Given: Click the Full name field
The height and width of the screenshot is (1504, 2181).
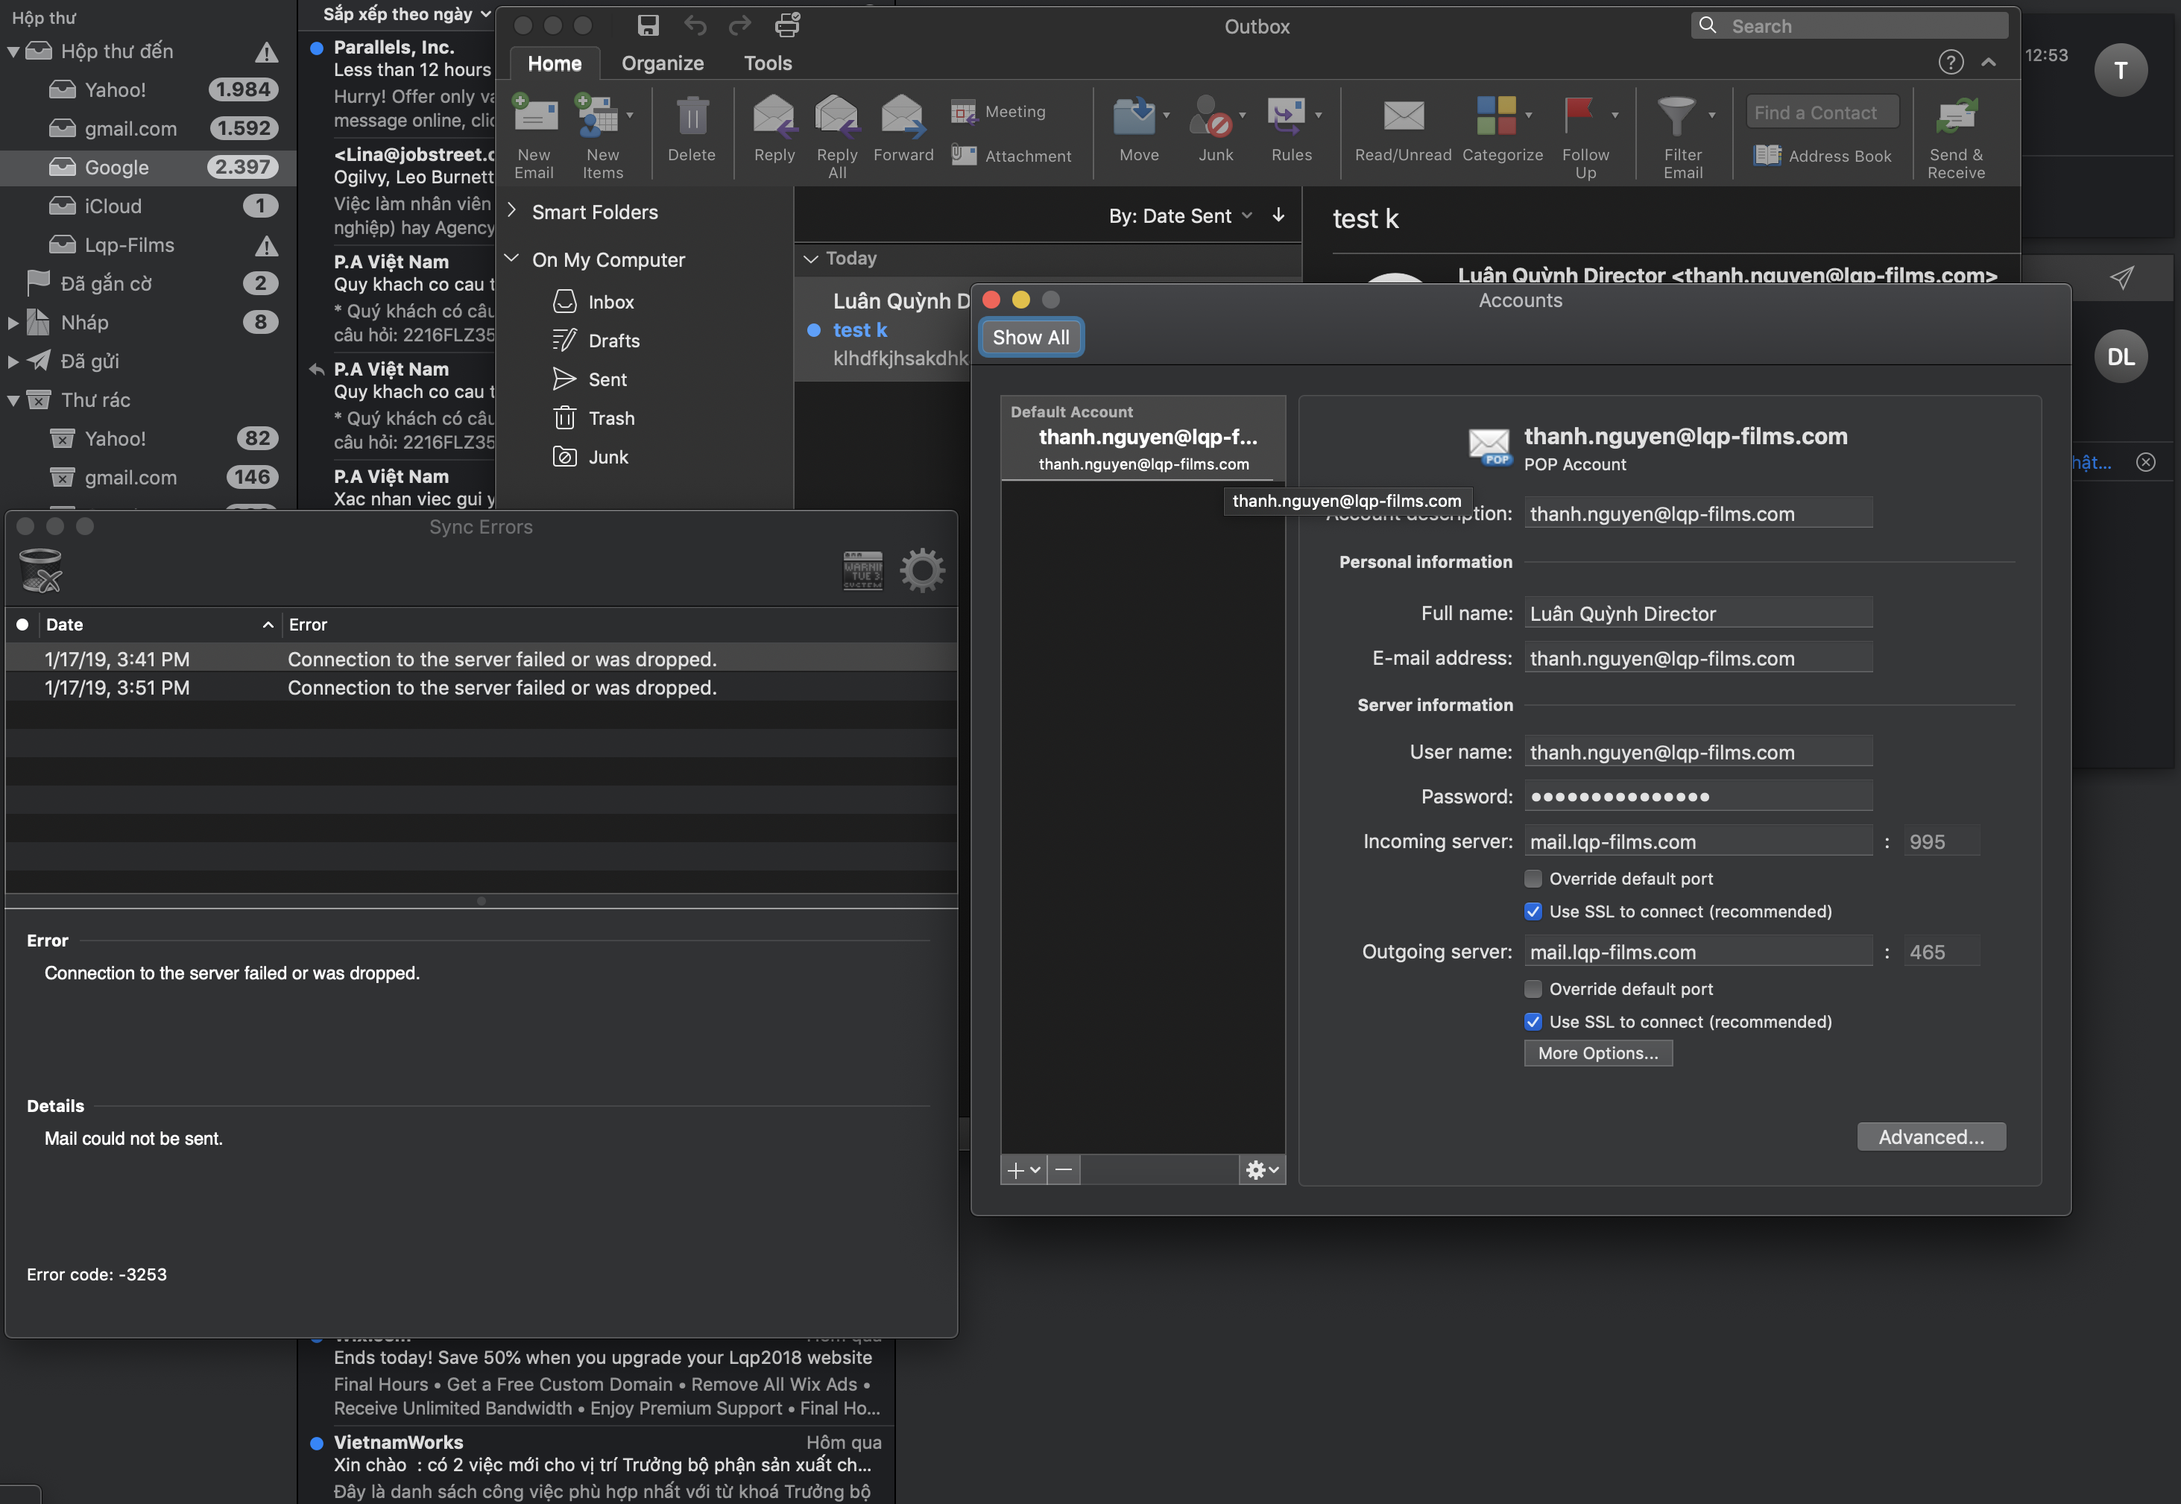Looking at the screenshot, I should (1697, 613).
